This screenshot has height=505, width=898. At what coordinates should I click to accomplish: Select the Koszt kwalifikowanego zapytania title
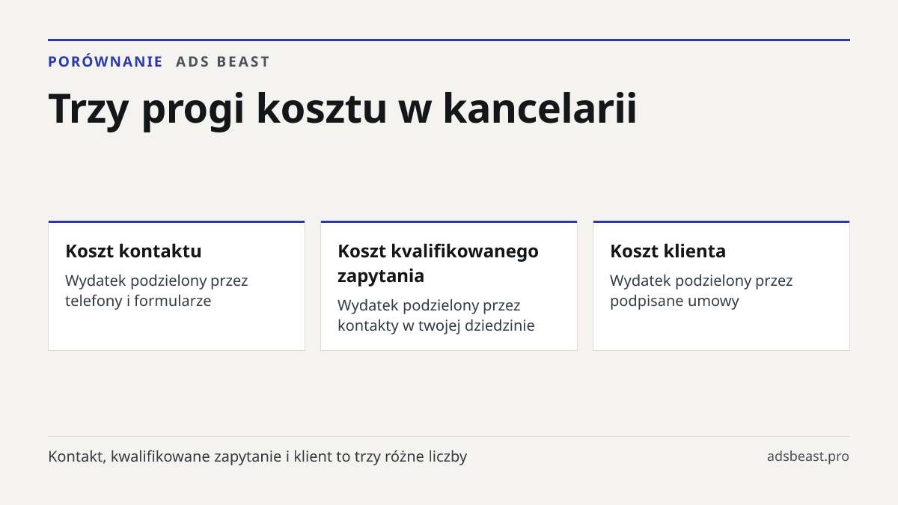[438, 263]
